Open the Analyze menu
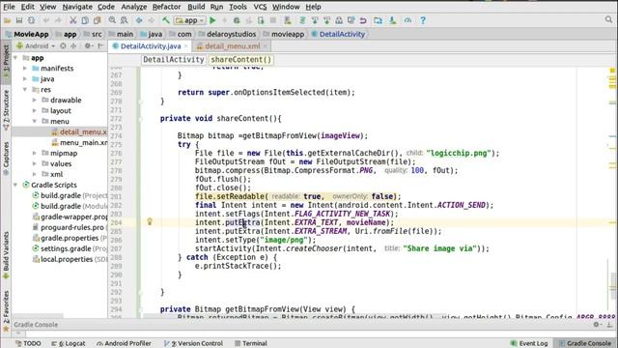The image size is (618, 348). click(x=133, y=7)
